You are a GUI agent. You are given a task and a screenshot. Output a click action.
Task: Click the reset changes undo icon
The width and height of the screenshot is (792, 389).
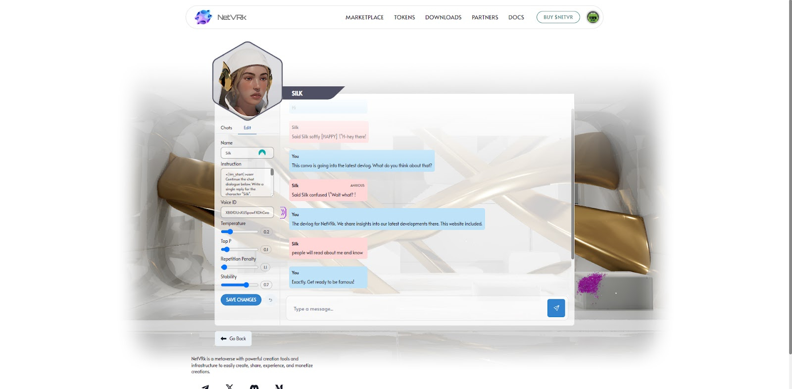tap(270, 300)
